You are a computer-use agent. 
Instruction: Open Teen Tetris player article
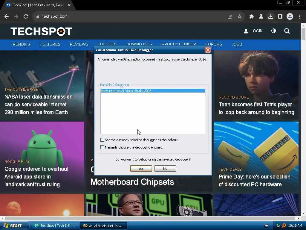(x=256, y=108)
